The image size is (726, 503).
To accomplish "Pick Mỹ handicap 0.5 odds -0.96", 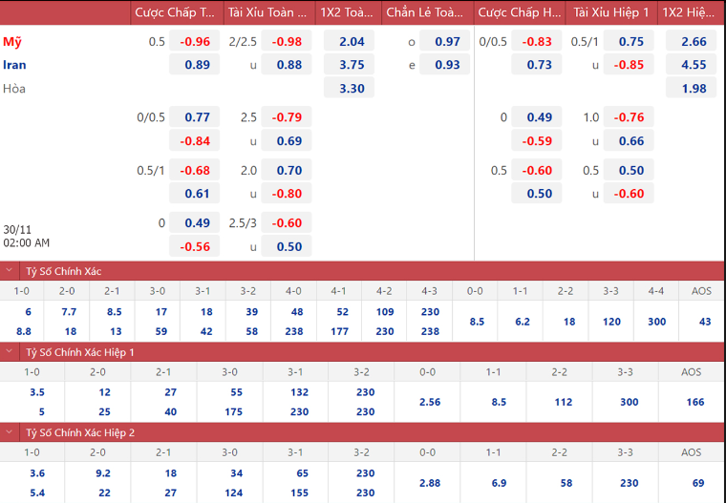I will tap(195, 42).
